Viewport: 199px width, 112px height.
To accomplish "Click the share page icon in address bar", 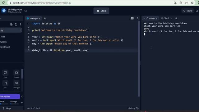I will point(187,3).
